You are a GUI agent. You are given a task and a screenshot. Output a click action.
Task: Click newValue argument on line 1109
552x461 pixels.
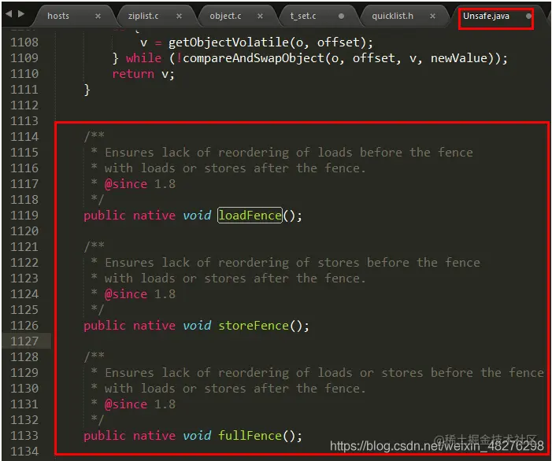pos(459,58)
